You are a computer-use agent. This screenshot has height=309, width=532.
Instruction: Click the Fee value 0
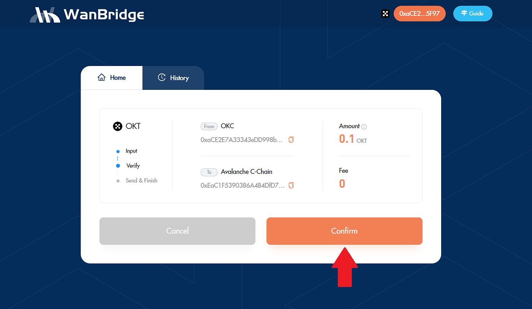(342, 184)
